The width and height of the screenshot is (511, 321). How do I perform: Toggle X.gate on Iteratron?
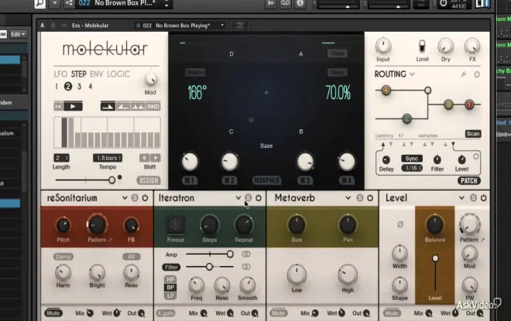tap(166, 313)
